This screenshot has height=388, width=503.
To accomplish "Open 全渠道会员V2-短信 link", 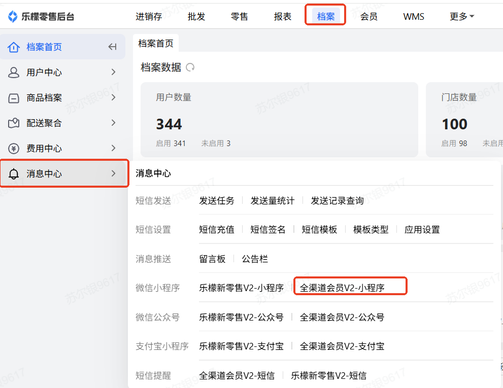I will 237,375.
